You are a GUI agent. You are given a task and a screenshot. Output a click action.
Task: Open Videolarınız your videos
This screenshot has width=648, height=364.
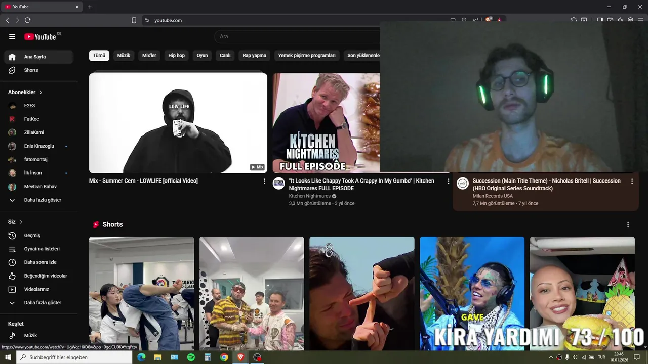[x=38, y=289]
